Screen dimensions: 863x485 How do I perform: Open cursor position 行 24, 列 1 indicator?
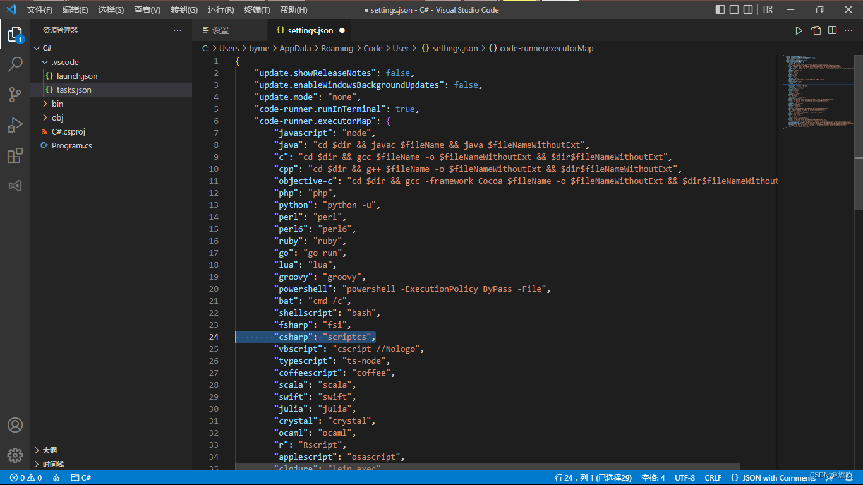pyautogui.click(x=593, y=478)
